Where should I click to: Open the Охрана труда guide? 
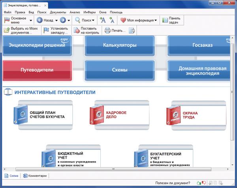point(197,115)
